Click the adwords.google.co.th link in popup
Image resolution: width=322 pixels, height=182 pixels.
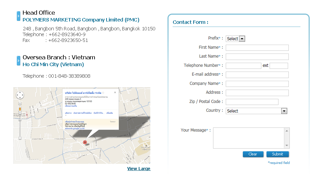click(x=74, y=128)
